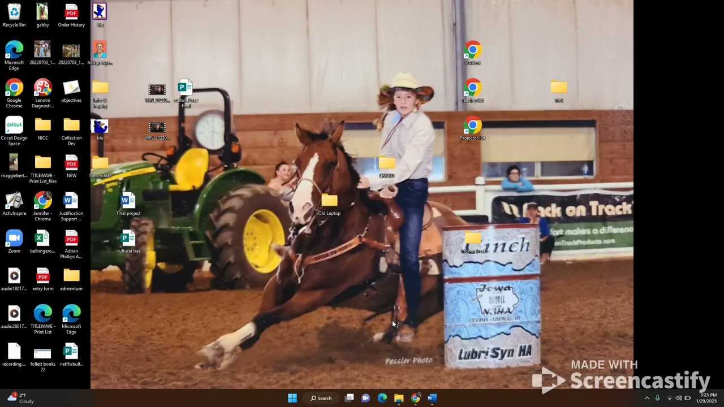724x407 pixels.
Task: Open the maggiebert photo file
Action: click(14, 166)
